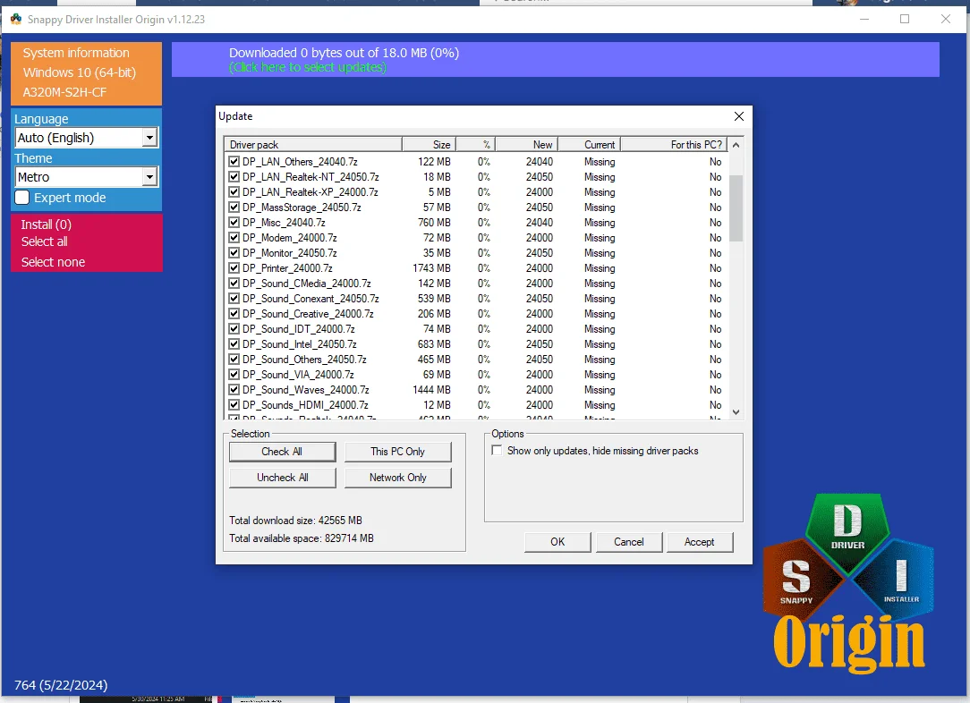The image size is (970, 703).
Task: Click Select all in sidebar
Action: 45,241
